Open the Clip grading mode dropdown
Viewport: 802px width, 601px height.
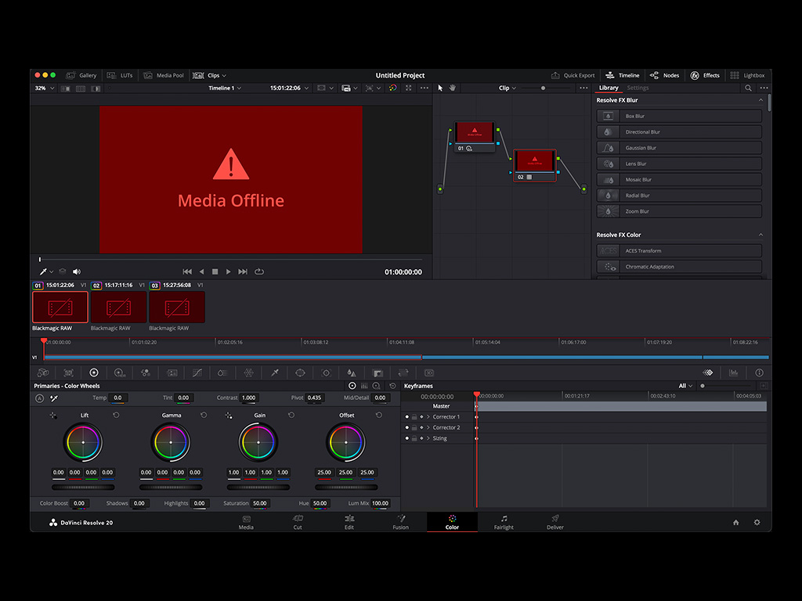tap(506, 88)
